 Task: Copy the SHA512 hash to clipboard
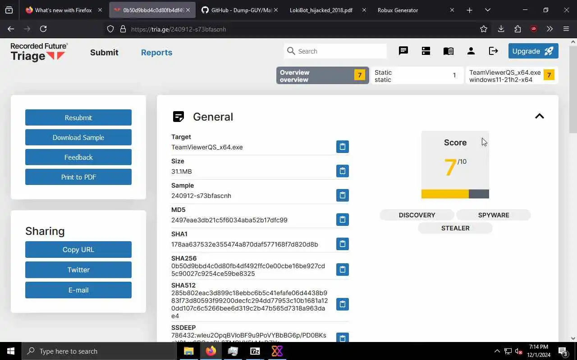pyautogui.click(x=342, y=304)
